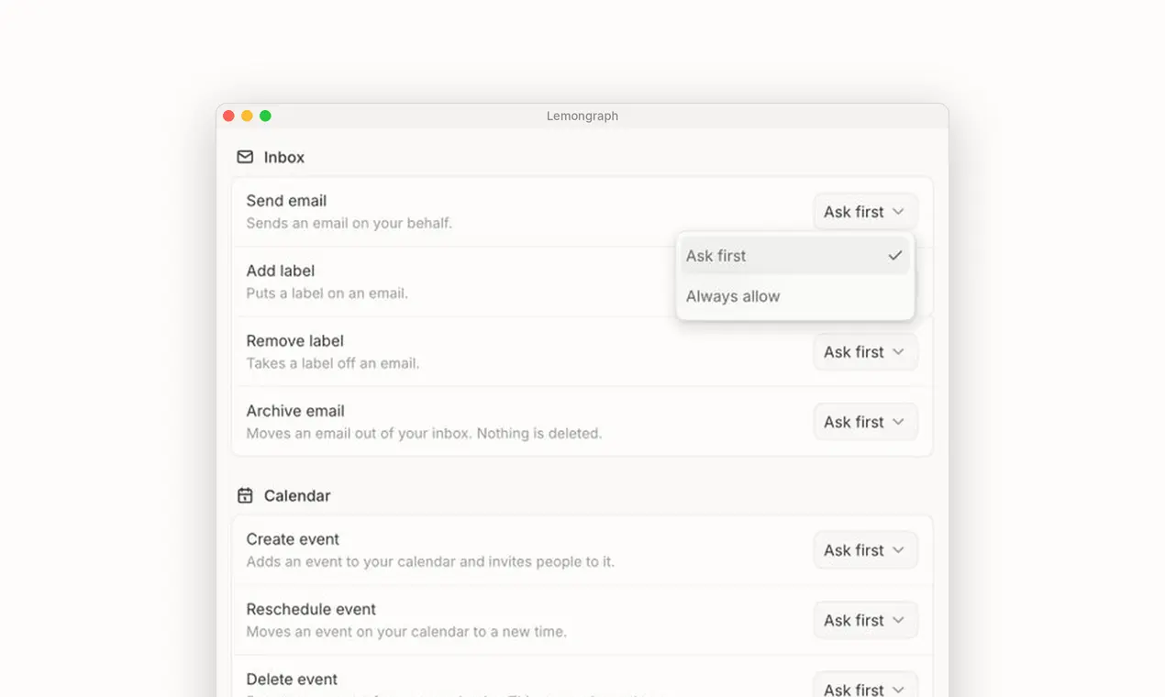Click the 'Delete event' row title
The height and width of the screenshot is (697, 1165).
(292, 680)
